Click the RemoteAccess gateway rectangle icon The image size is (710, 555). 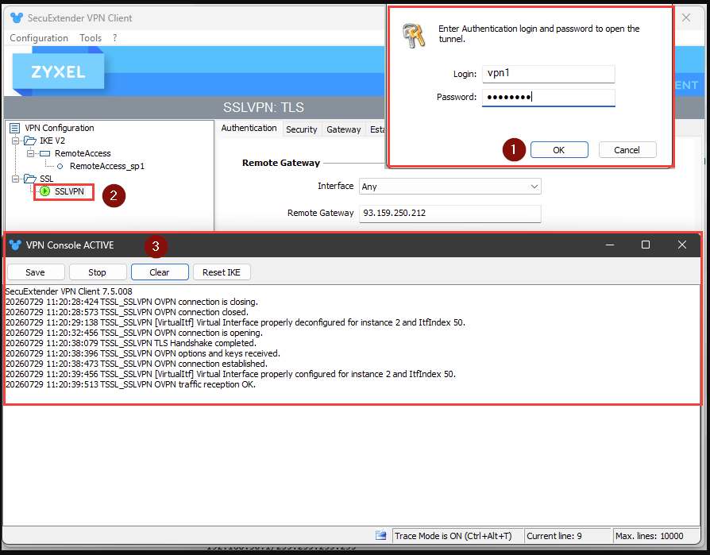44,153
